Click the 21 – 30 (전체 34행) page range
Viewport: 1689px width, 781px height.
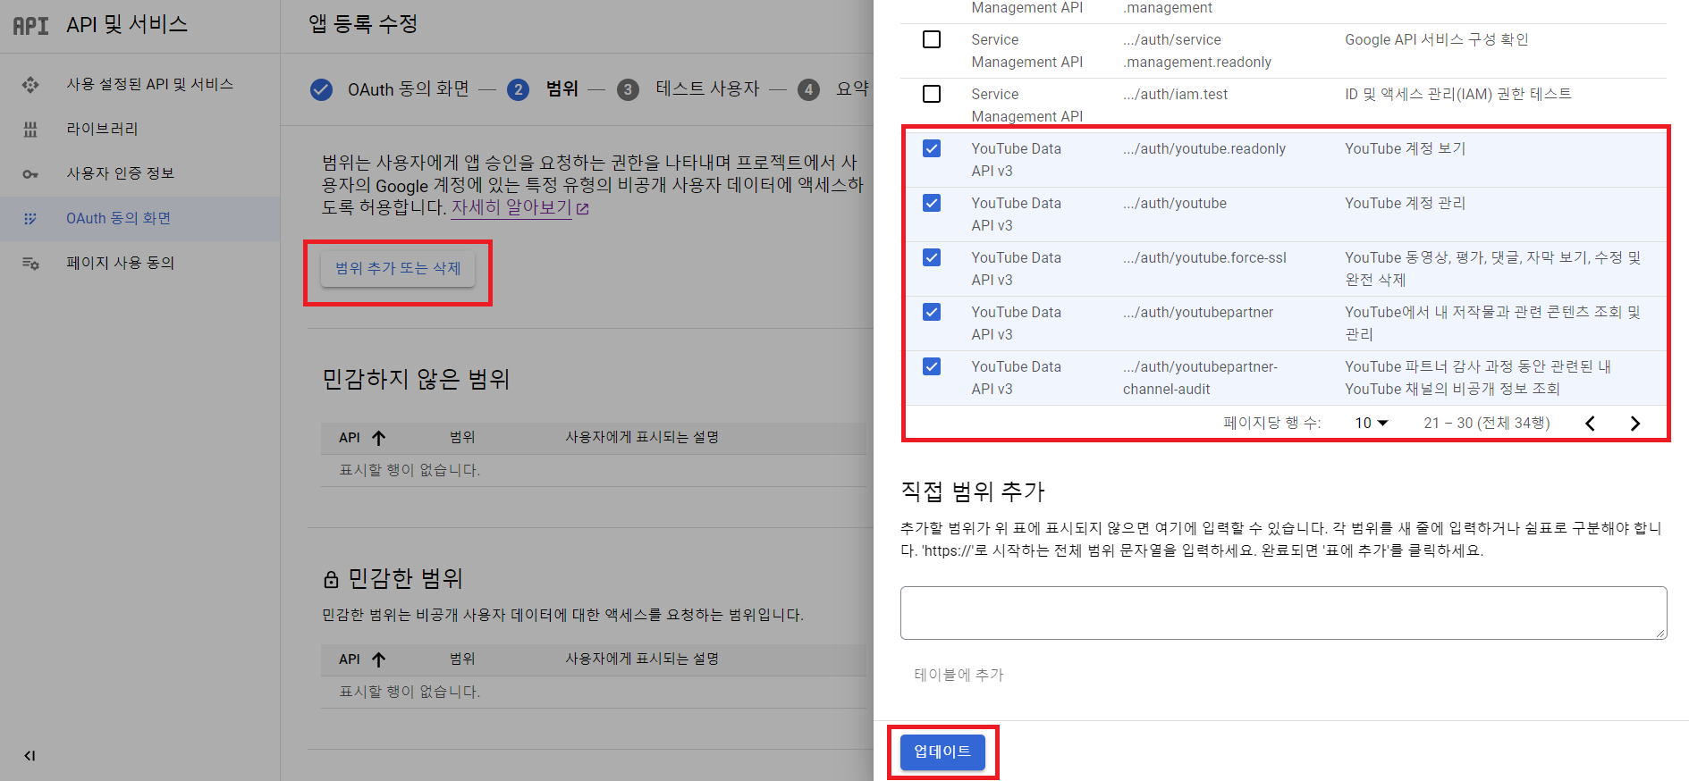point(1486,423)
